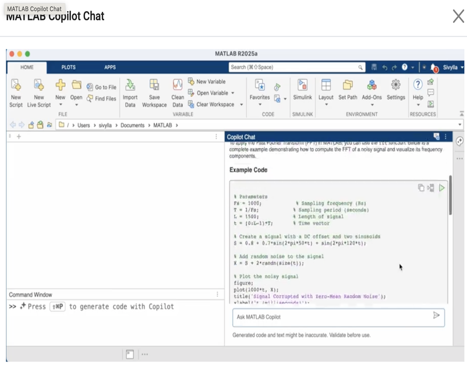
Task: Click the MATLAB search field
Action: tap(297, 68)
